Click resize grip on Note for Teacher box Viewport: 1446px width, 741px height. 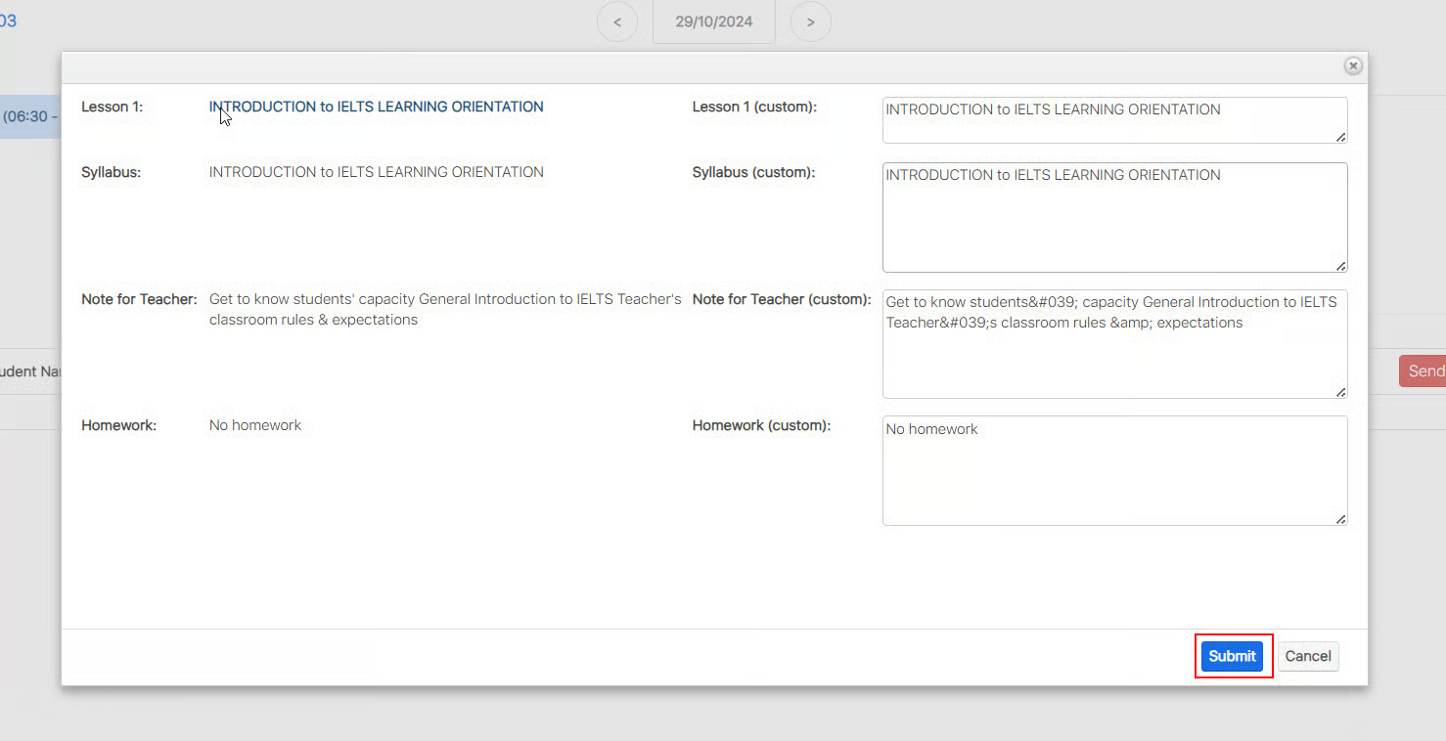1340,392
